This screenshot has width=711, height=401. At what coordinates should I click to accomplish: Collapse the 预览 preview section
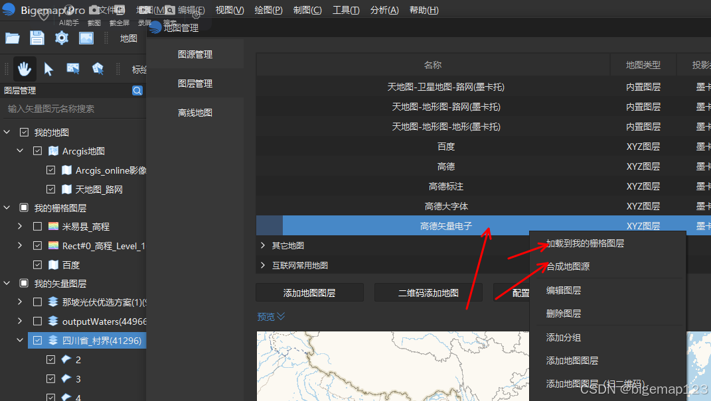point(271,316)
